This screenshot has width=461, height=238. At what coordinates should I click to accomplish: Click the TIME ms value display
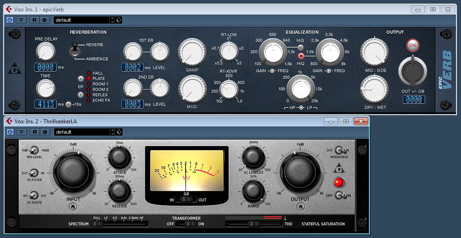pos(46,104)
